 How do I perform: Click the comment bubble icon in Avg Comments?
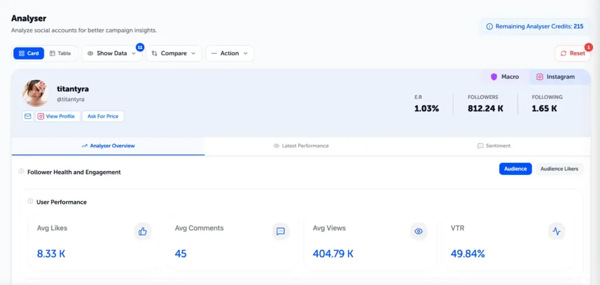[x=281, y=231]
